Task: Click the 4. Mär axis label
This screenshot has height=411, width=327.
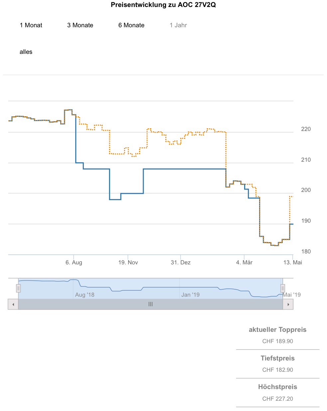Action: tap(244, 262)
